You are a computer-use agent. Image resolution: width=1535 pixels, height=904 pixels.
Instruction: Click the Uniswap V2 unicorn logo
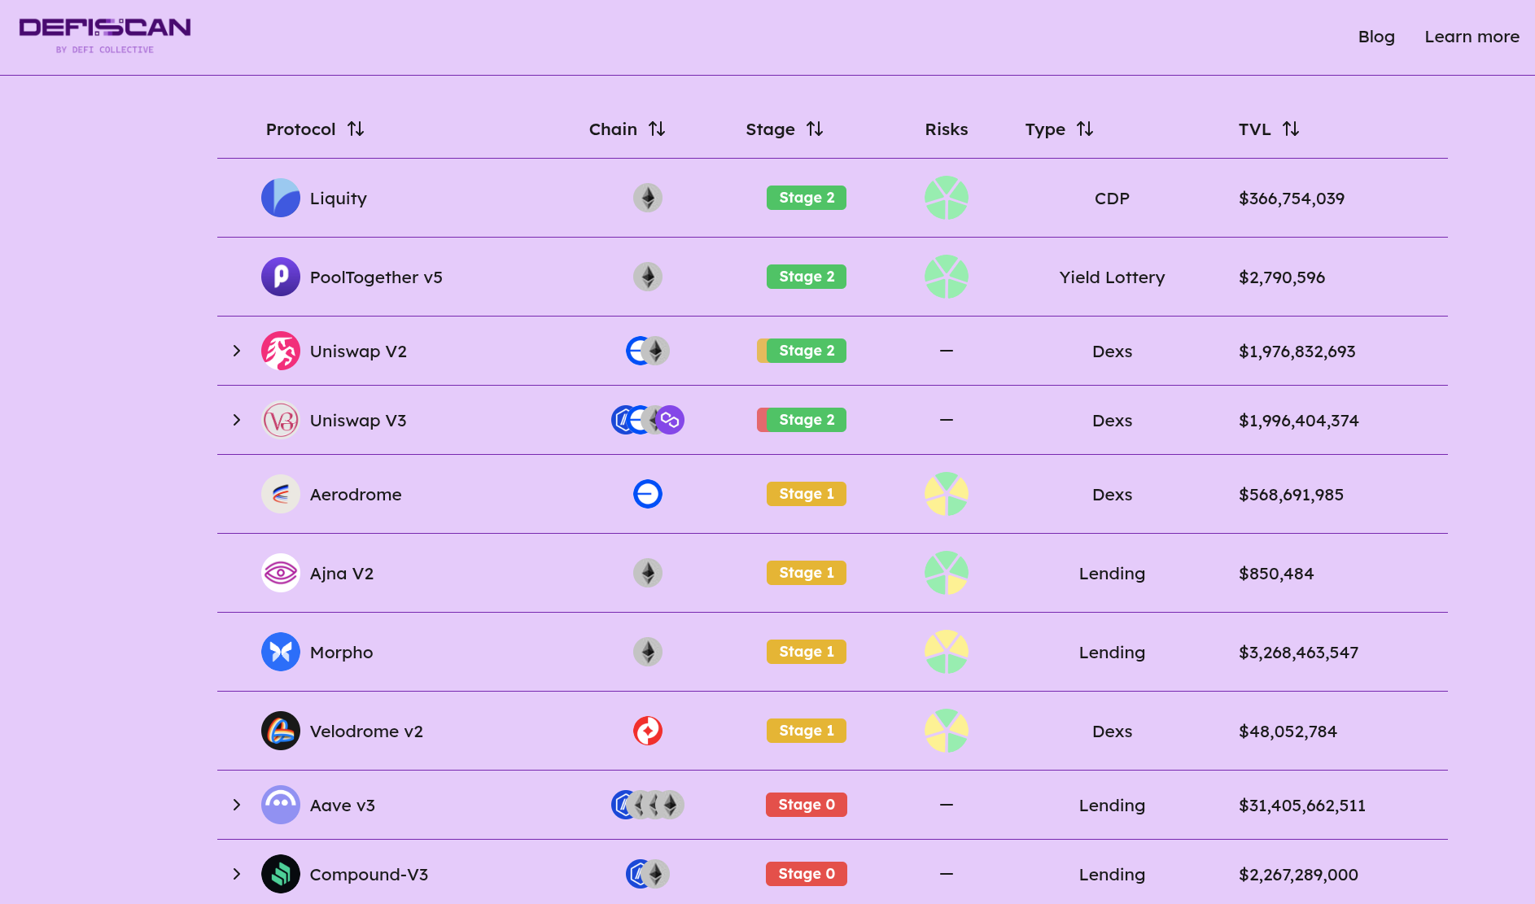point(281,351)
